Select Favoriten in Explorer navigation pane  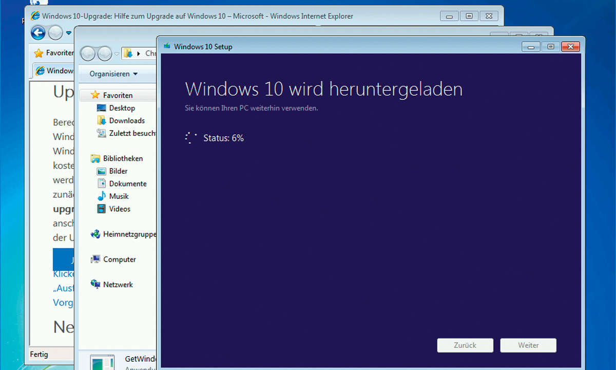pos(118,95)
